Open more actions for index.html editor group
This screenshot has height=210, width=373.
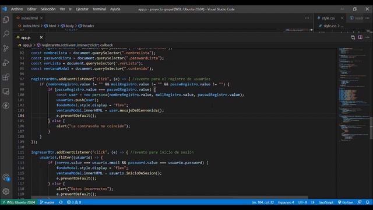click(x=307, y=18)
